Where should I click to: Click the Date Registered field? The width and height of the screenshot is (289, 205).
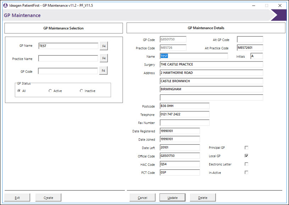[180, 131]
